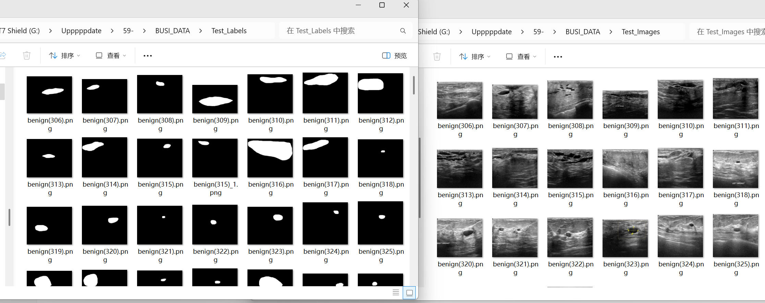Click Uppppdate breadcrumb in Test_Images window
This screenshot has width=765, height=303.
(x=491, y=32)
